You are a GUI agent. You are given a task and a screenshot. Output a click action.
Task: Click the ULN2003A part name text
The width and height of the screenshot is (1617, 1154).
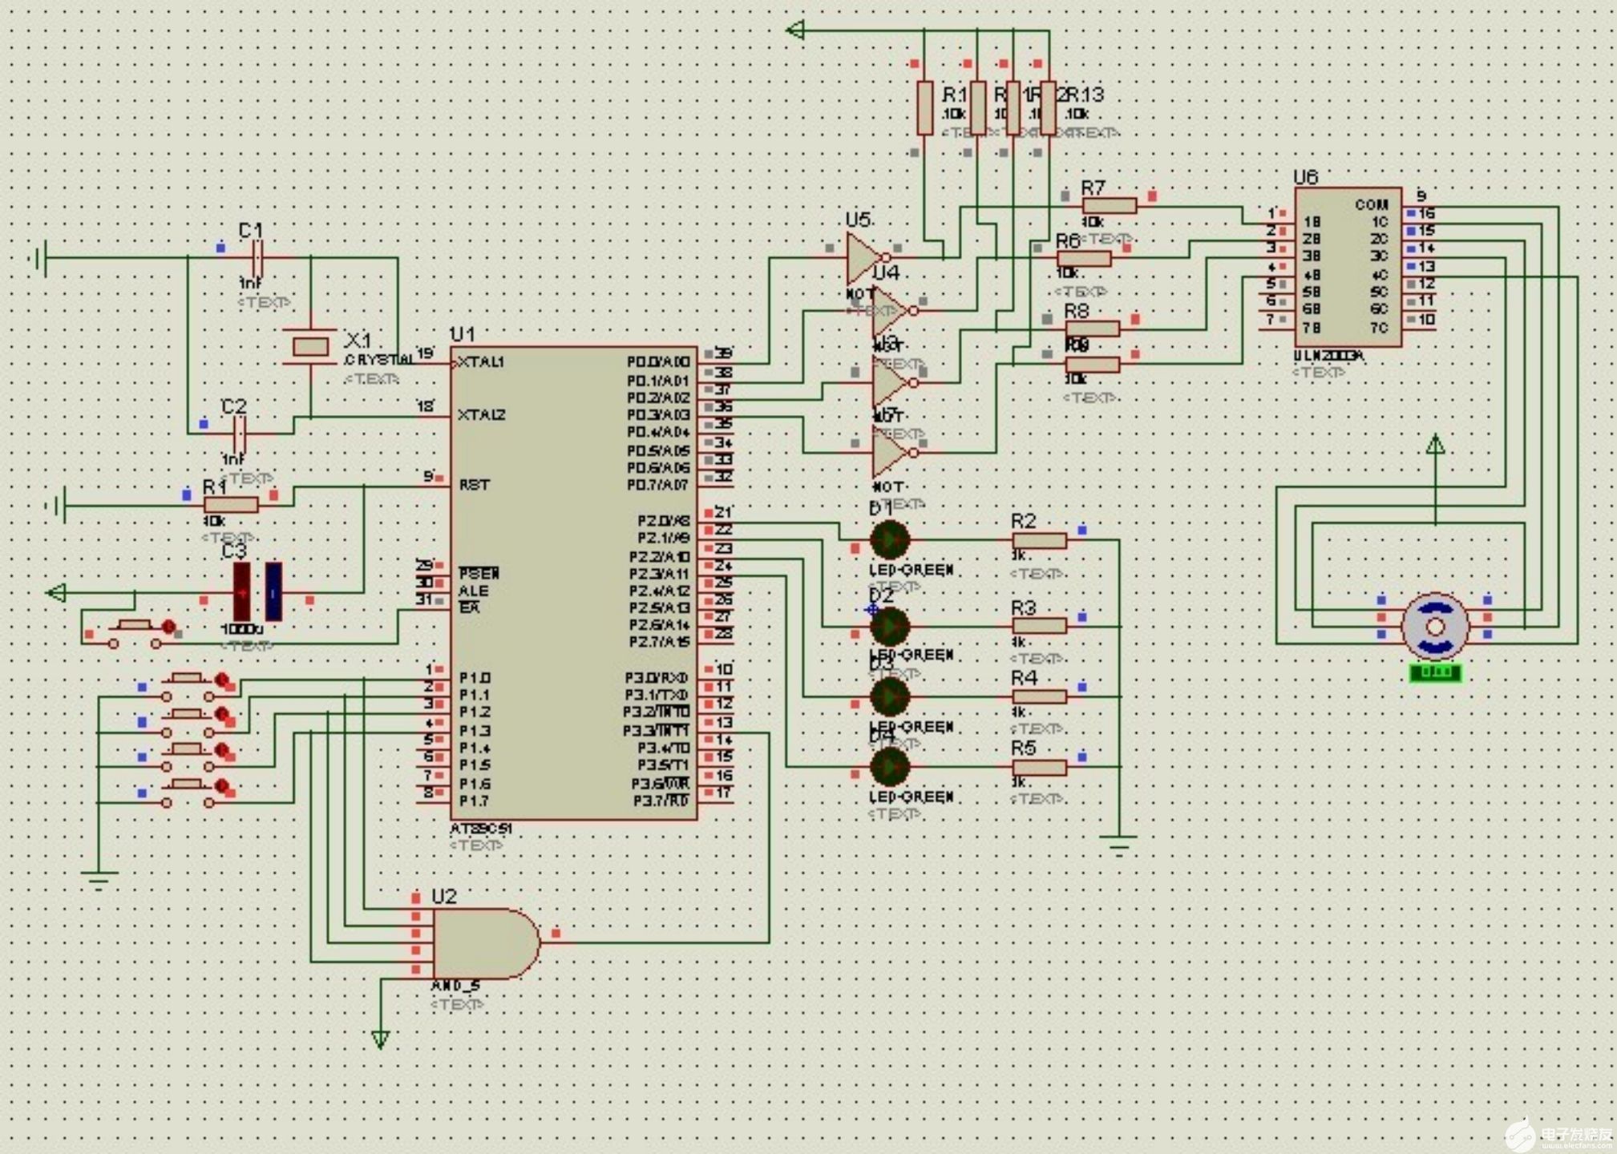[1328, 356]
